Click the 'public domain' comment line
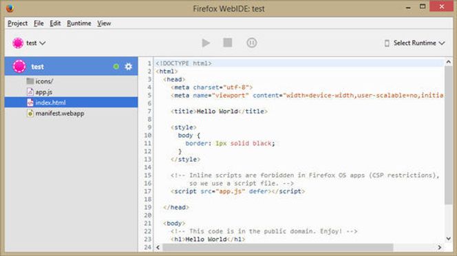 (x=264, y=231)
